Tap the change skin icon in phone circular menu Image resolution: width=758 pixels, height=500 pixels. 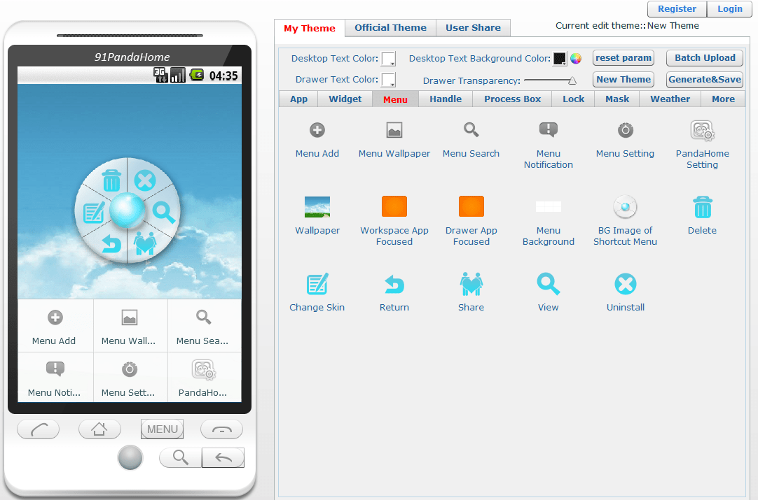tap(93, 212)
